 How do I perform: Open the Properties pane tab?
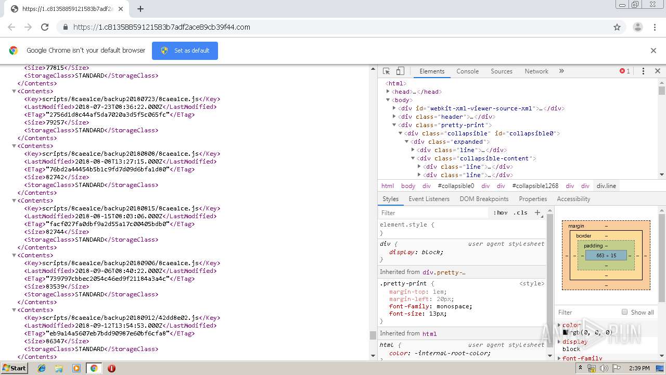click(533, 199)
